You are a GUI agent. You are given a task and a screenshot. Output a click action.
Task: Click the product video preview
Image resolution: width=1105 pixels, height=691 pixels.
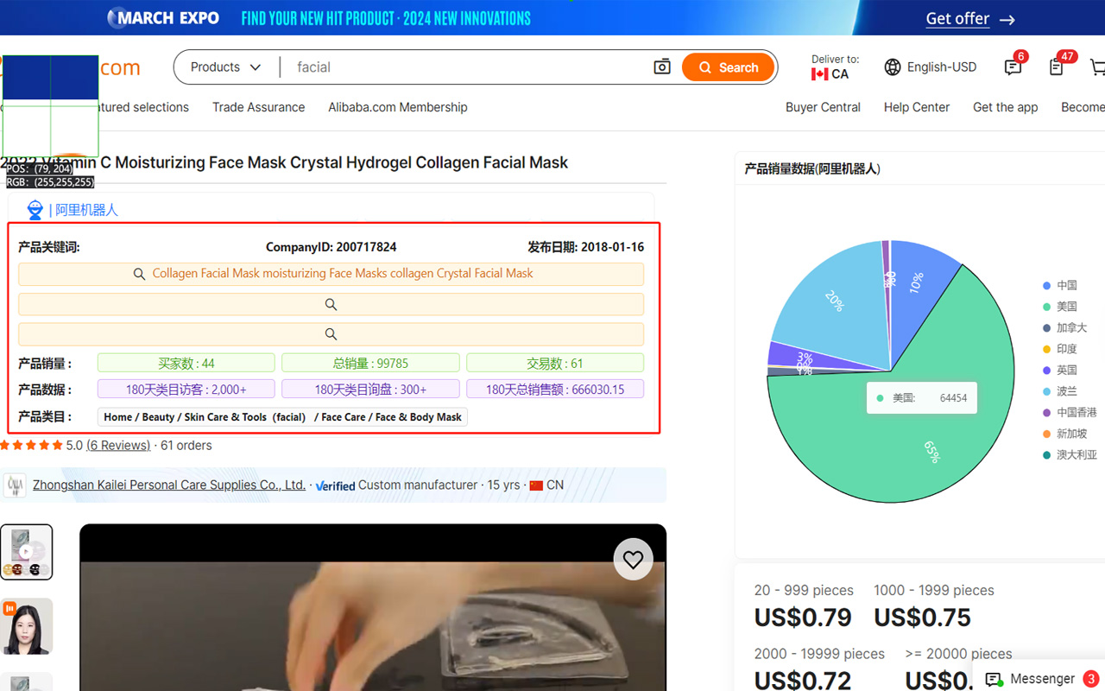(x=373, y=607)
